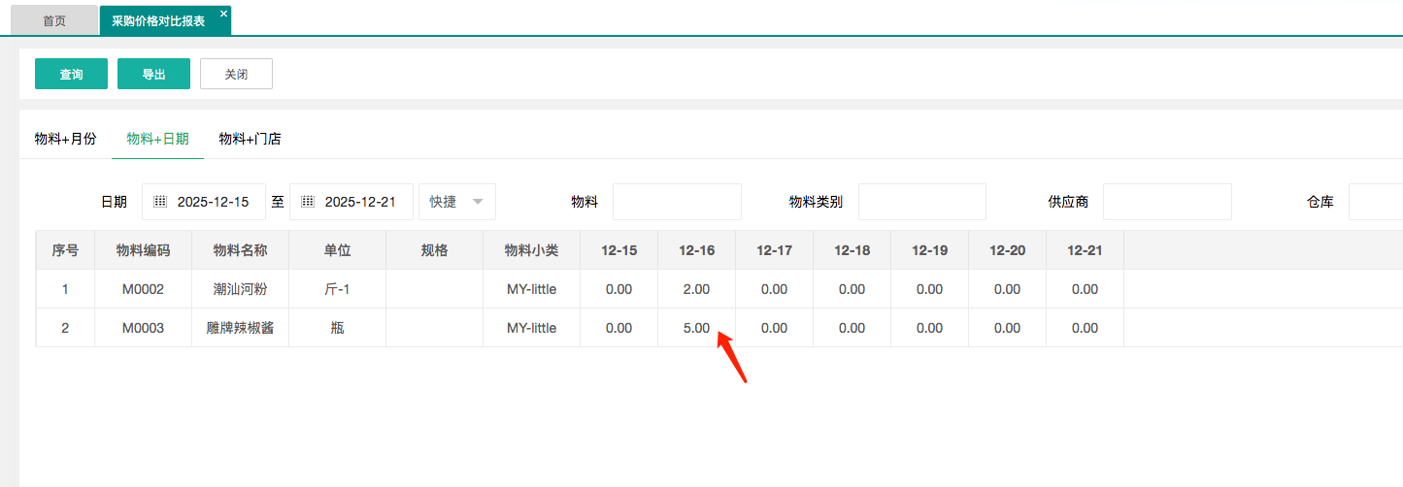Screen dimensions: 1403x487
Task: Click the 瓶 unit cell
Action: [x=337, y=328]
